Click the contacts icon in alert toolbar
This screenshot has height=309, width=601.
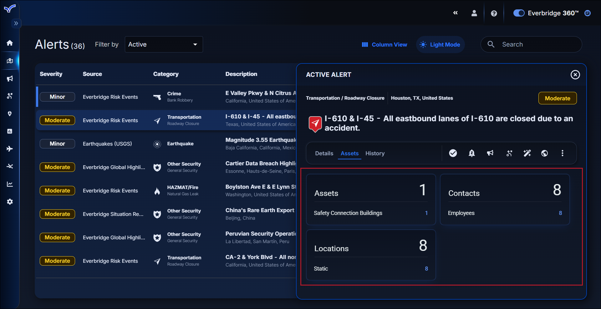(x=509, y=153)
